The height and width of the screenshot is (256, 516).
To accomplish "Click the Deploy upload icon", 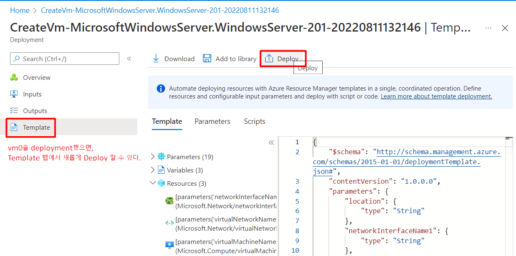I will pos(269,59).
